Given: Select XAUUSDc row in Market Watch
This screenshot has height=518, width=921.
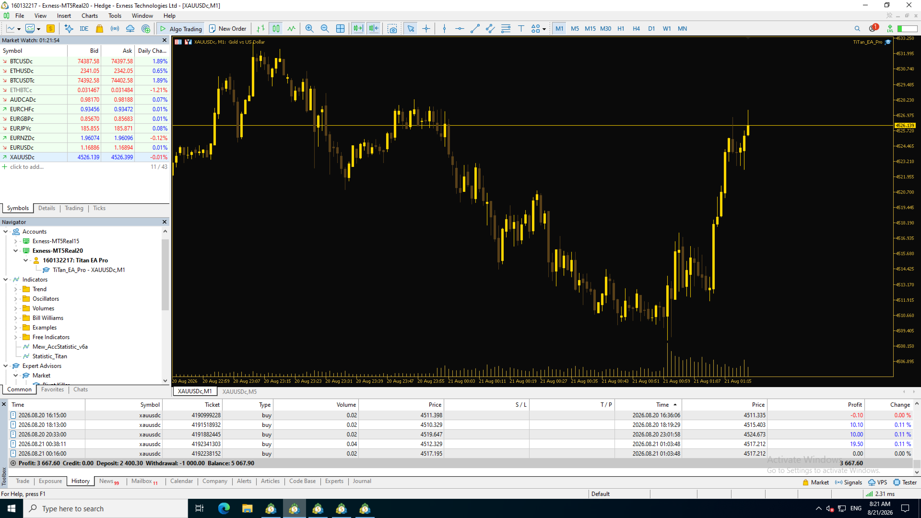Looking at the screenshot, I should 84,157.
